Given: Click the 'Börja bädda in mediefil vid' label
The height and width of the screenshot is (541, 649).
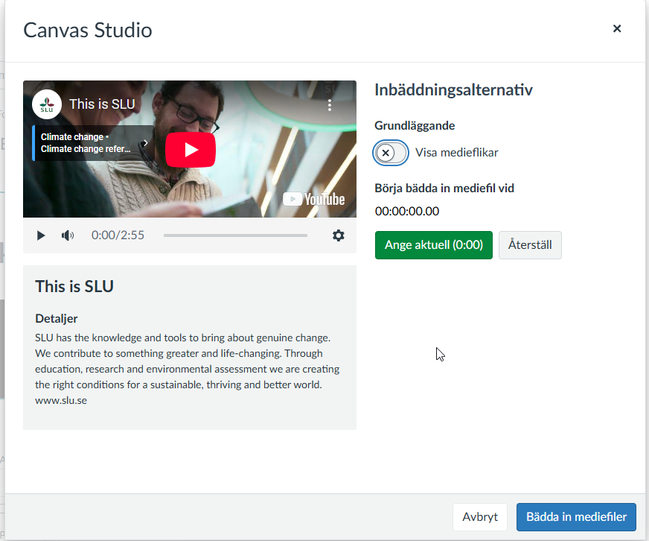Looking at the screenshot, I should point(444,189).
